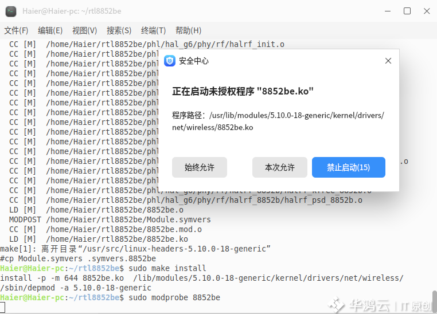
Task: Click the 'CC [M] ...8852be.mod.o' line
Action: pyautogui.click(x=106, y=229)
